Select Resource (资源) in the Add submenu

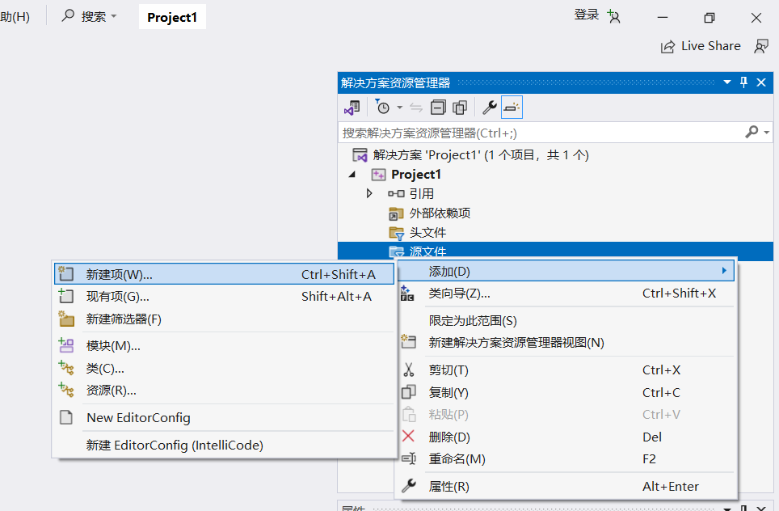(x=224, y=391)
